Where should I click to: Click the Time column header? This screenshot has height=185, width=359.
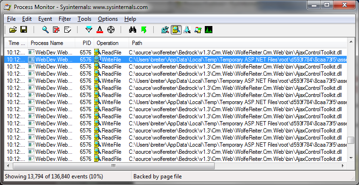coord(16,43)
